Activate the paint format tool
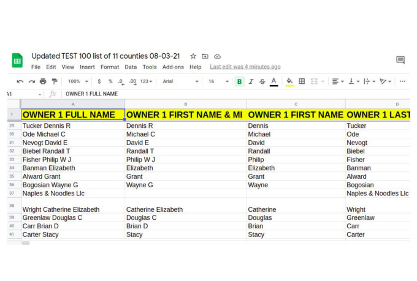This screenshot has width=417, height=281. 55,81
